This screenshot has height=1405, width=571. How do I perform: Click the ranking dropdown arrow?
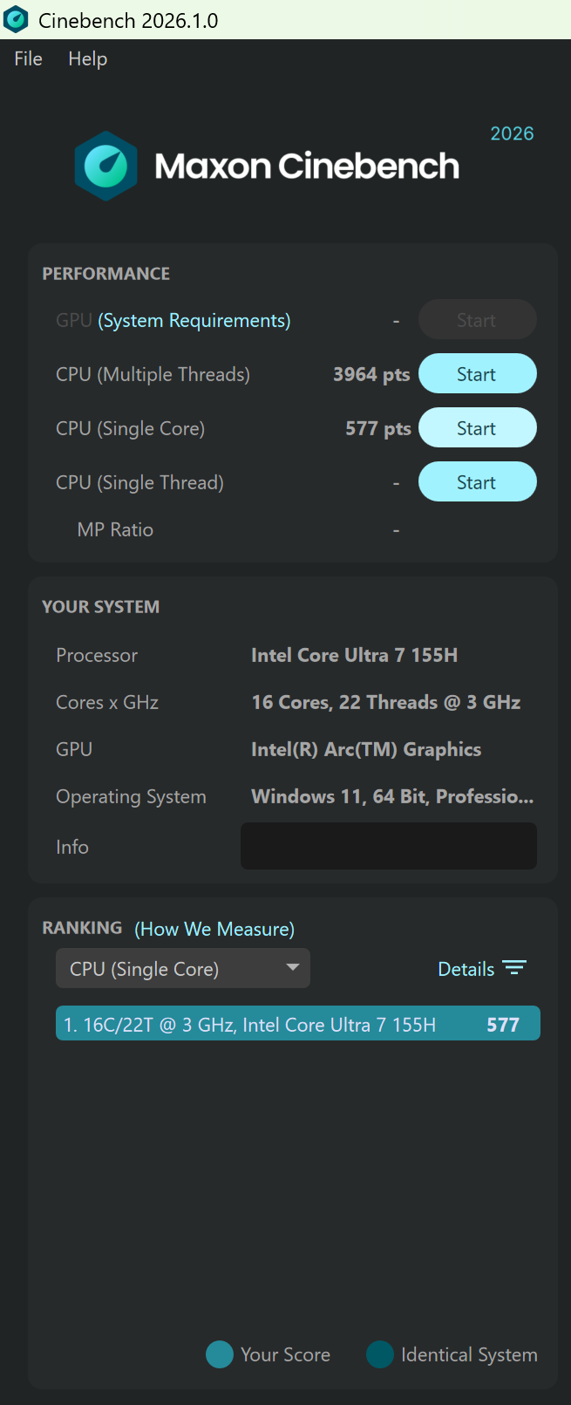tap(293, 967)
